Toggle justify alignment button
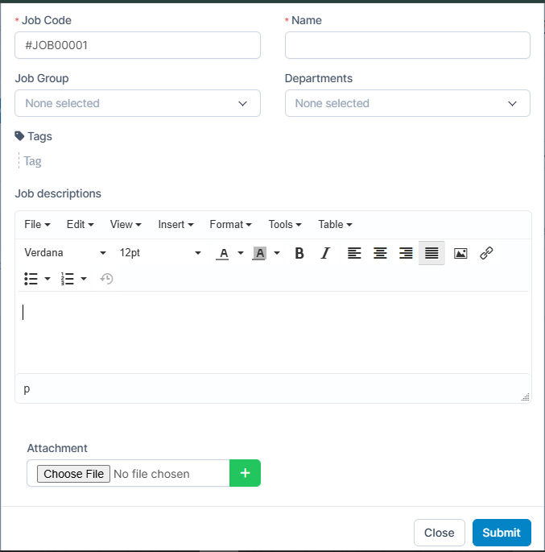This screenshot has width=545, height=552. point(431,253)
